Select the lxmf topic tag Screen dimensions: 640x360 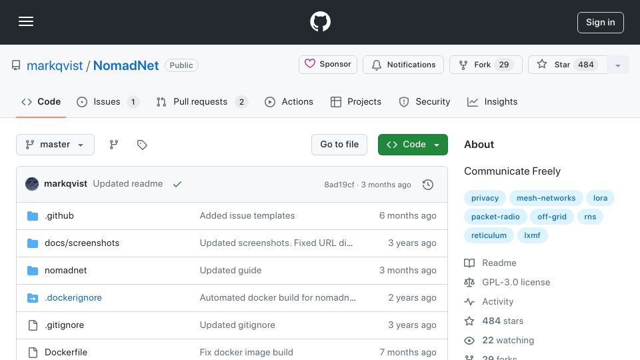click(532, 235)
